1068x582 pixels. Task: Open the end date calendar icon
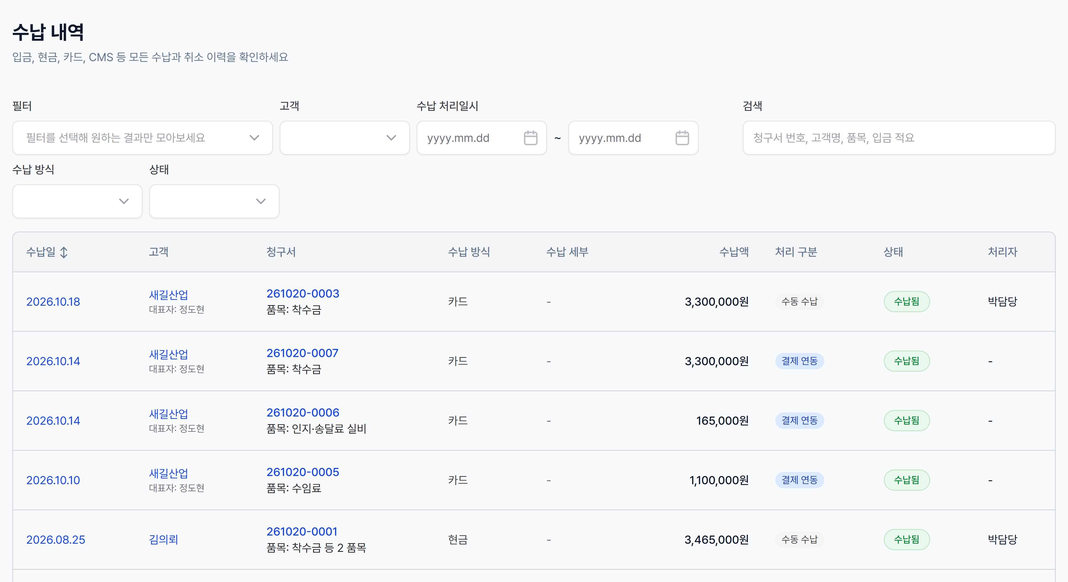click(682, 138)
